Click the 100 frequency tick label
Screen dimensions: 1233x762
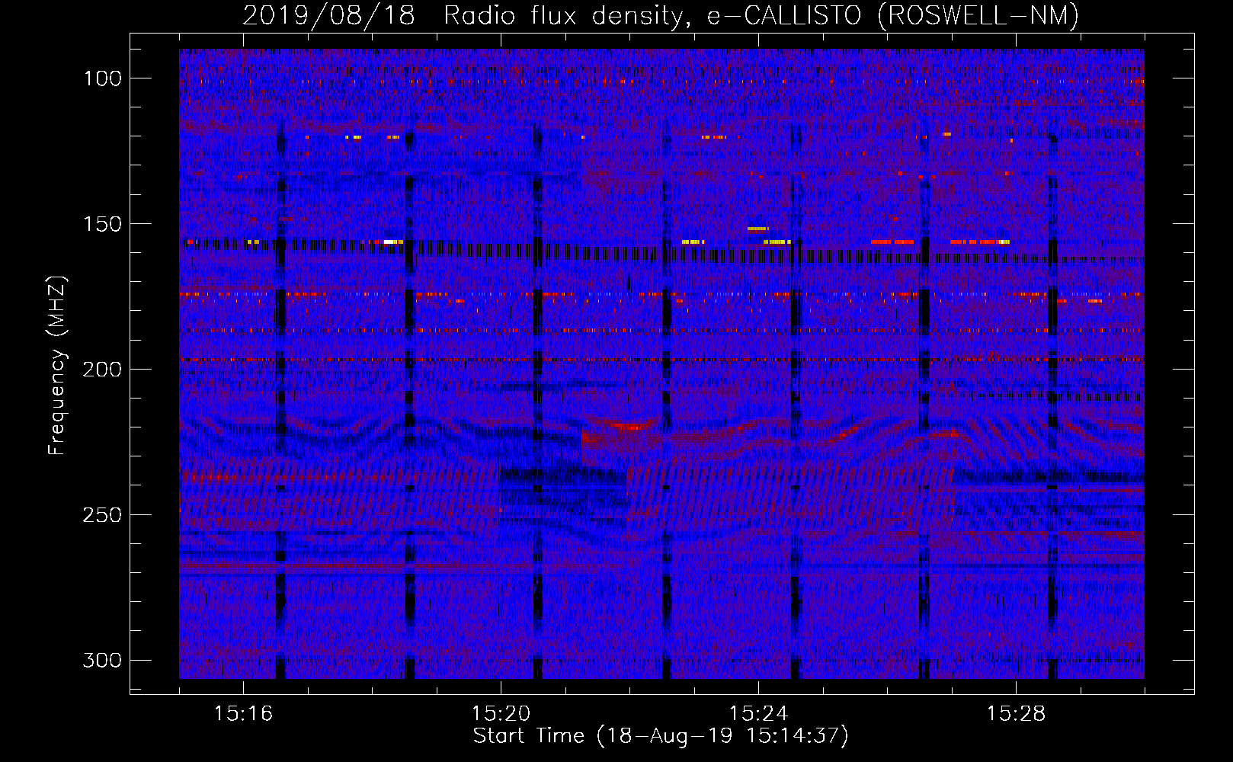click(x=102, y=78)
